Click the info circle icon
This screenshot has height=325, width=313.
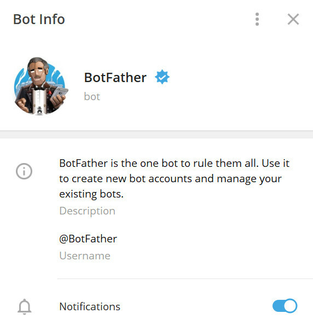[x=24, y=171]
